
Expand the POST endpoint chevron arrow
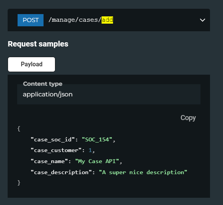(202, 20)
